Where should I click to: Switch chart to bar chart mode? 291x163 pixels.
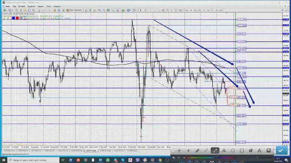pyautogui.click(x=86, y=10)
